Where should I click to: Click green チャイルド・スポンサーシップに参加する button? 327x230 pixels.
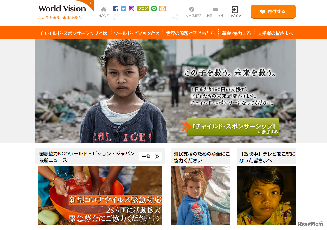click(233, 127)
